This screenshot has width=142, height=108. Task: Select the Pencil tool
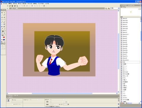click(2, 22)
